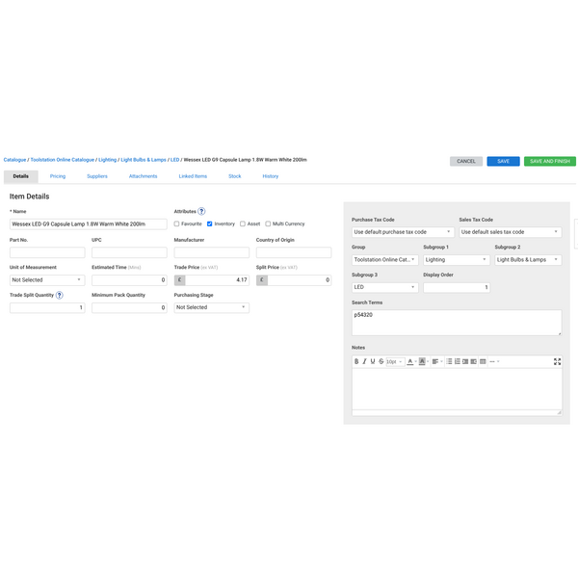
Task: Open Unit of Measurement dropdown
Action: 47,280
